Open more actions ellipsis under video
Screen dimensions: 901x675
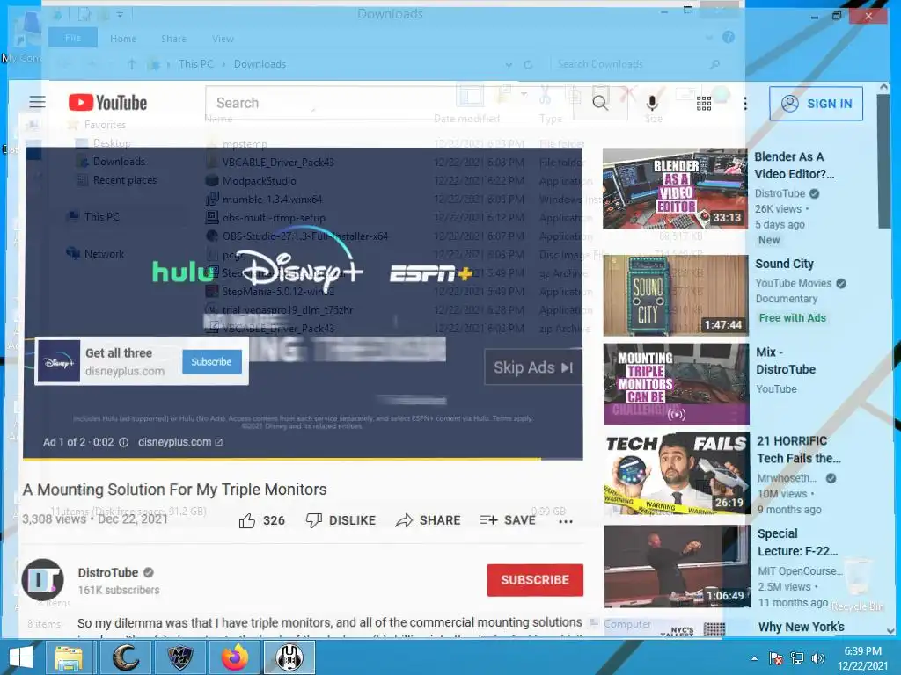[x=566, y=522]
